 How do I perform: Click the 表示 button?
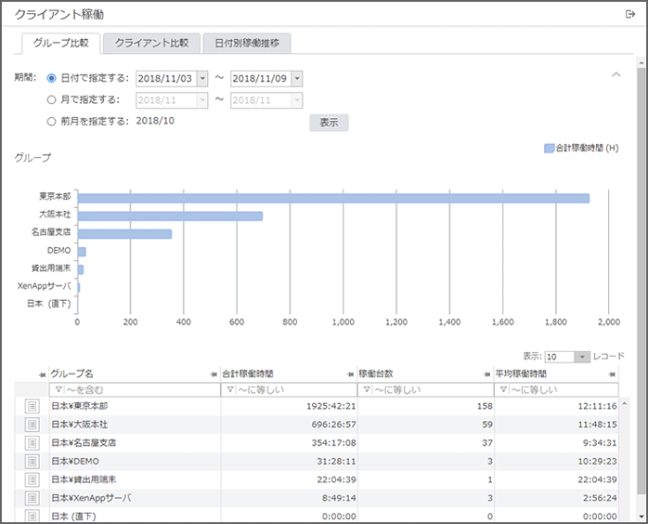tap(329, 123)
